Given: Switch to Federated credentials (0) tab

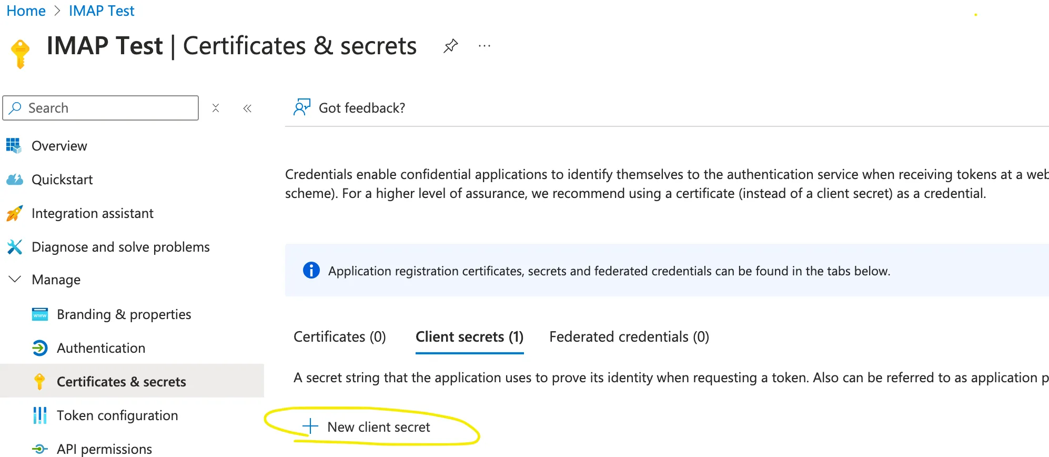Looking at the screenshot, I should [629, 337].
